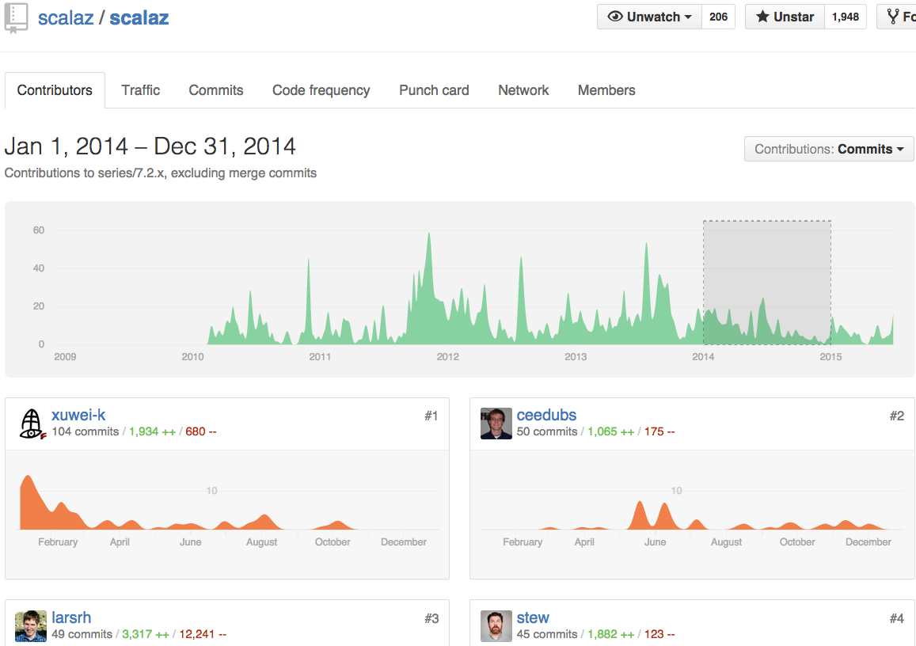Click the Fork button
Viewport: 916px width, 646px height.
pos(897,17)
